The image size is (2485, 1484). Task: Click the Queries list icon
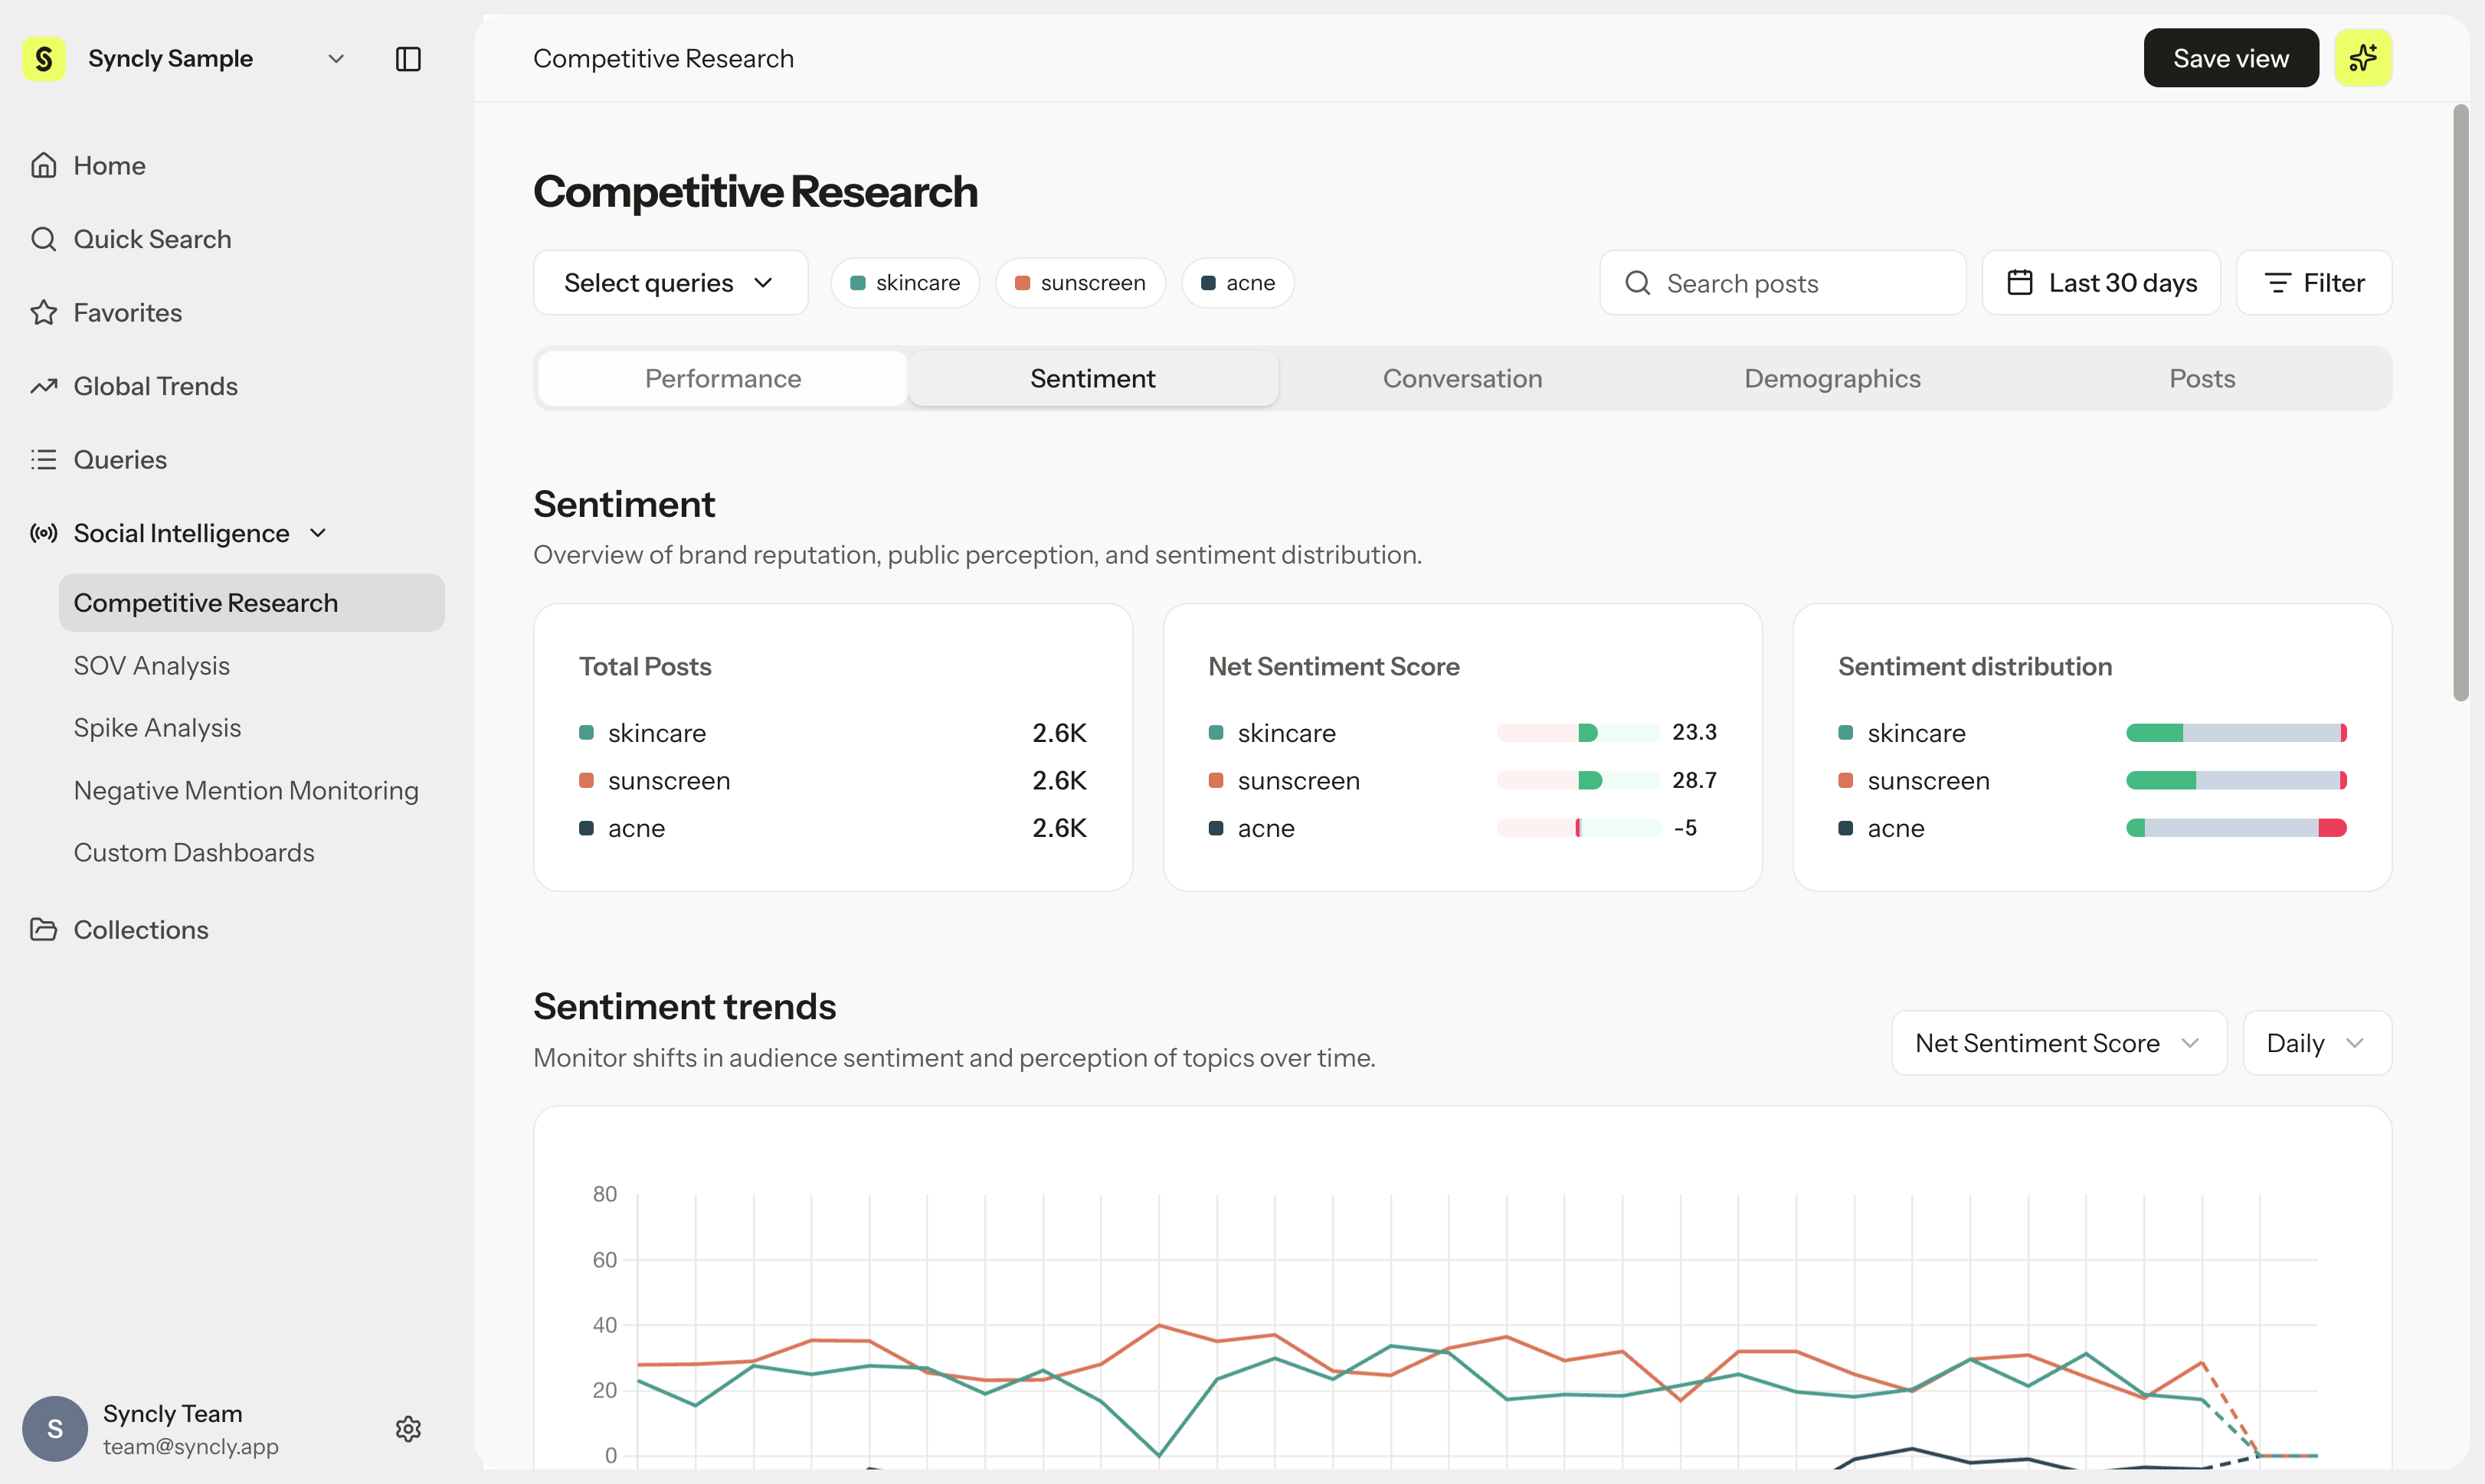tap(43, 459)
